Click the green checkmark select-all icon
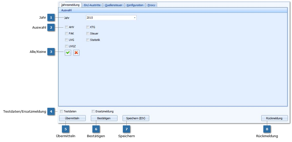Image resolution: width=292 pixels, height=142 pixels. (x=68, y=53)
